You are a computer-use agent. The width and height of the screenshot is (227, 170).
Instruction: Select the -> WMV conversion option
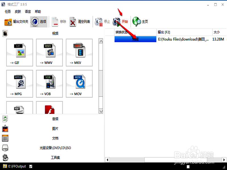pyautogui.click(x=49, y=52)
